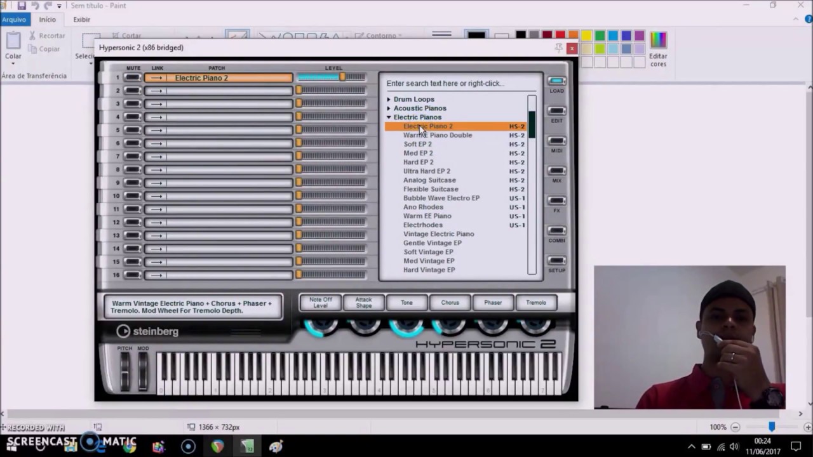This screenshot has height=457, width=813.
Task: Click the Chorus button
Action: pos(450,303)
